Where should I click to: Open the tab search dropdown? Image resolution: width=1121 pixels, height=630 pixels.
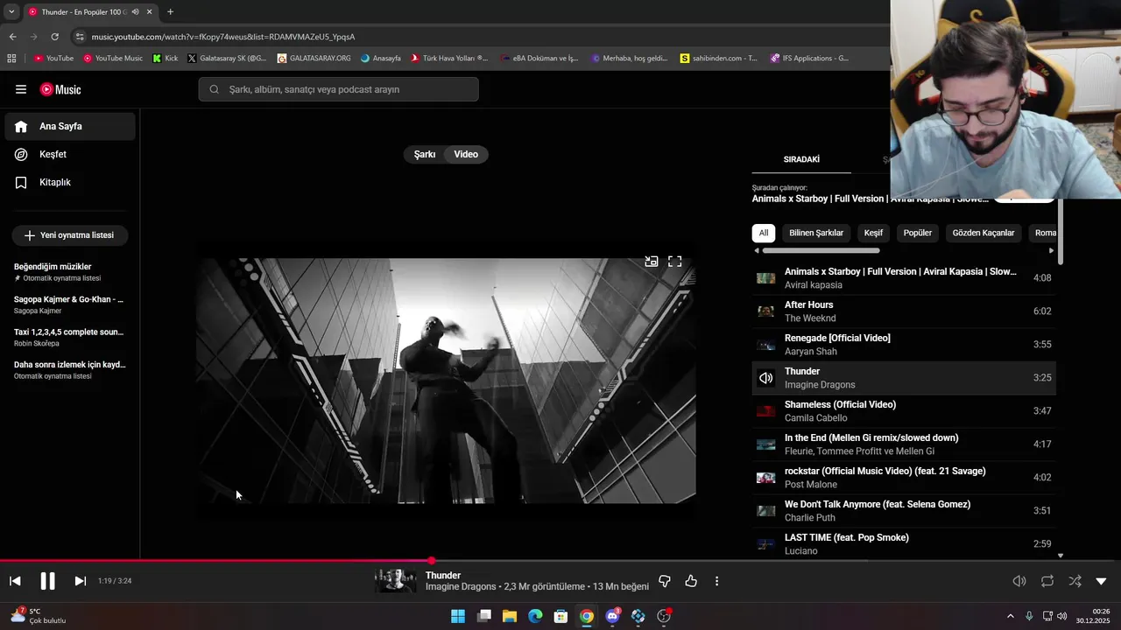pyautogui.click(x=11, y=12)
